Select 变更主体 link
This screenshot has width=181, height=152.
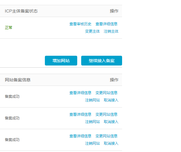click(x=92, y=31)
